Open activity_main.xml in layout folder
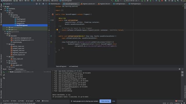This screenshot has width=186, height=104. (x=18, y=46)
